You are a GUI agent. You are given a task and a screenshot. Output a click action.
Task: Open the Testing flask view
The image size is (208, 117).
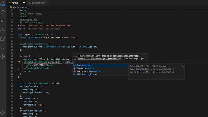pos(3,48)
